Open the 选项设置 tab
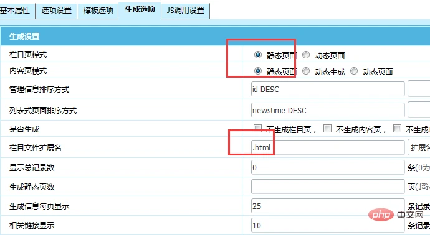The height and width of the screenshot is (235, 430). (x=56, y=11)
